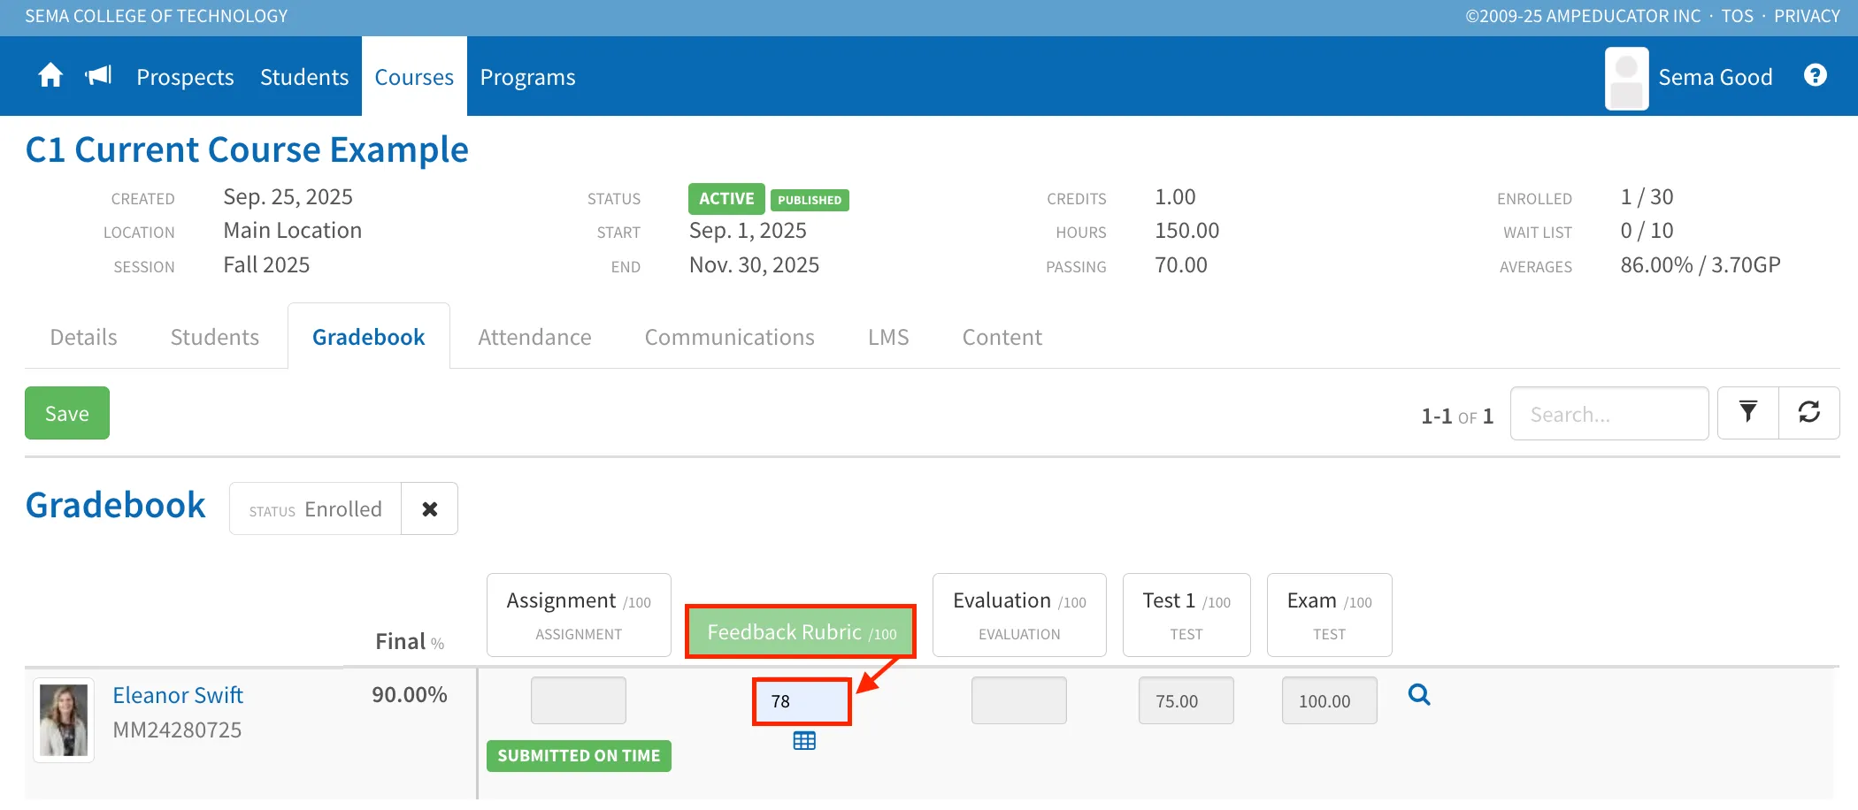Screen dimensions: 1858x810
Task: Go to the Home icon
Action: coord(50,76)
